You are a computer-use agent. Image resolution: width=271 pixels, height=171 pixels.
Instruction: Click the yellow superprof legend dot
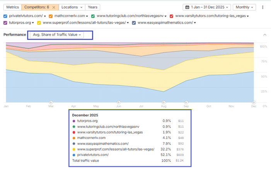pos(74,149)
